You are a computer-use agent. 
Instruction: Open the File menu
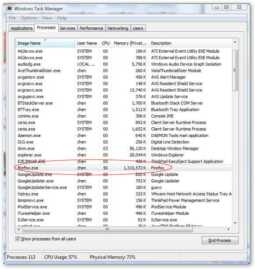(12, 18)
